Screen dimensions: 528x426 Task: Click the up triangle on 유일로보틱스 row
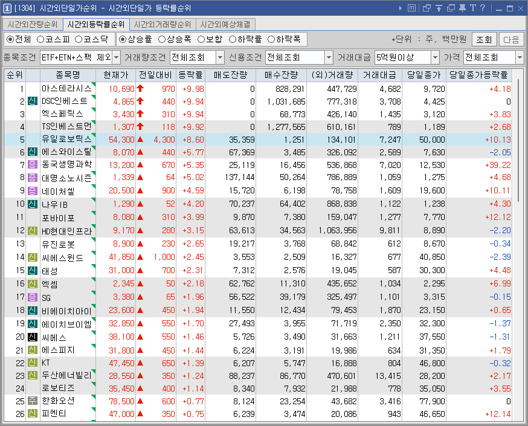pos(140,139)
